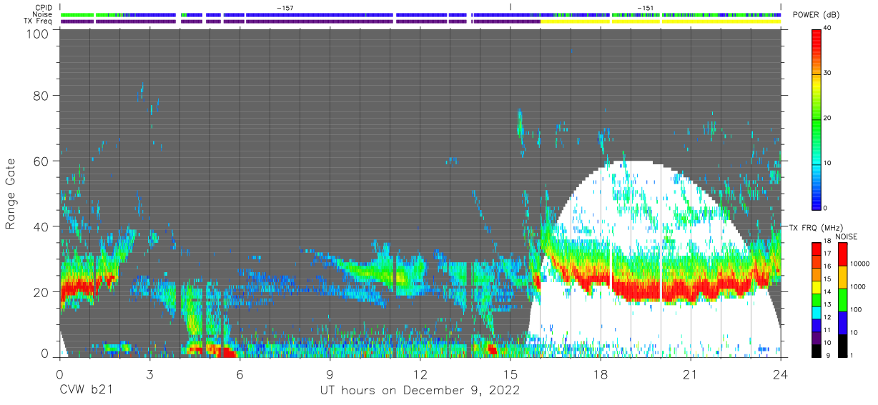Screen dimensions: 878x405
Task: Click the Noise row label
Action: [43, 14]
